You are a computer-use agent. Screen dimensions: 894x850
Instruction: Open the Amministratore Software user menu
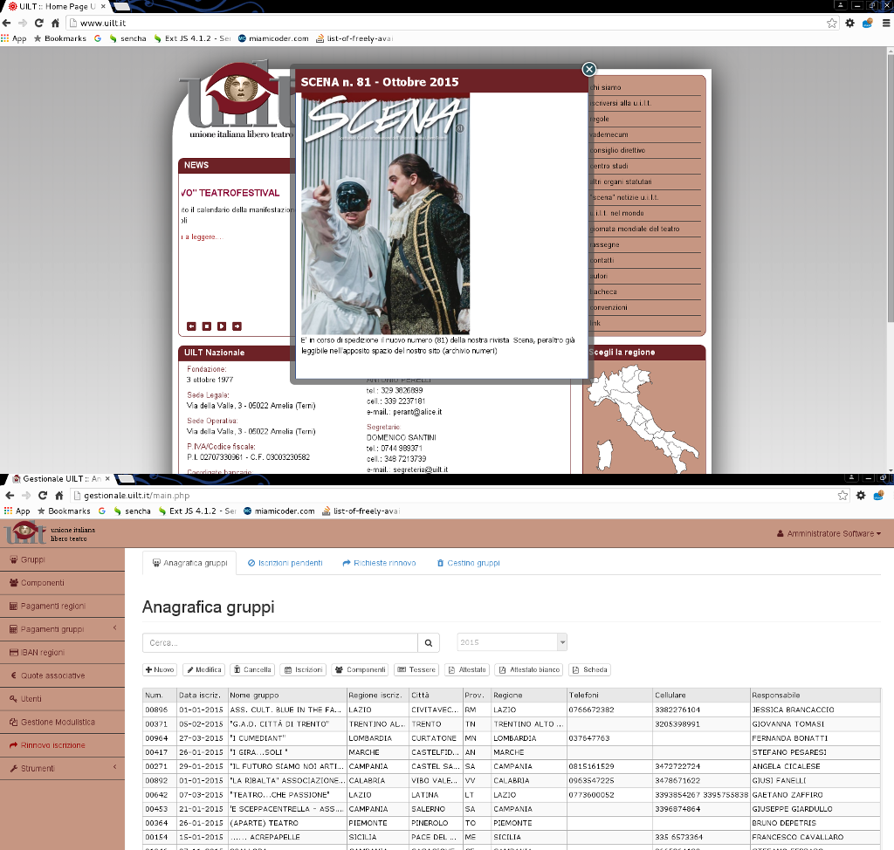[829, 533]
